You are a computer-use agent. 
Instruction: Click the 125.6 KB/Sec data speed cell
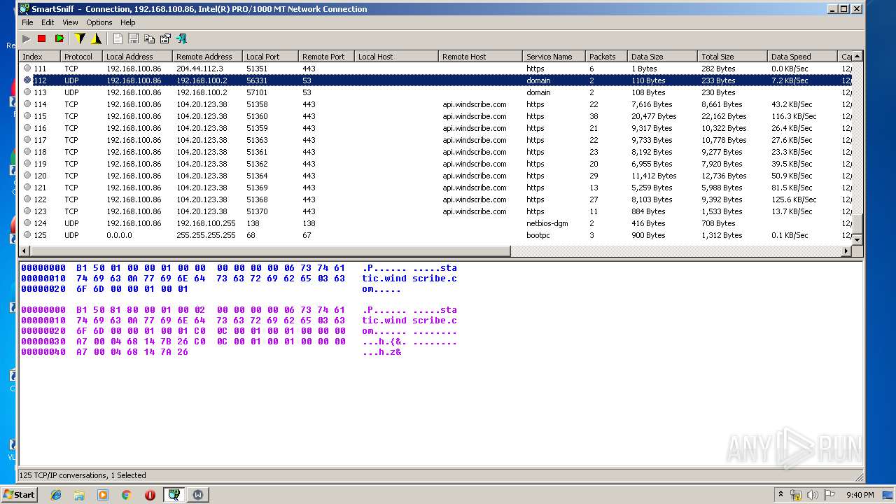click(794, 199)
